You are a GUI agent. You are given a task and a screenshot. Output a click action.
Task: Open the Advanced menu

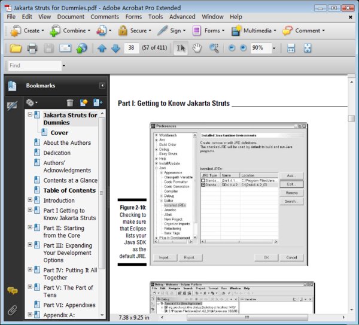click(182, 17)
